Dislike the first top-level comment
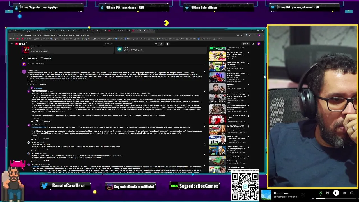Image resolution: width=359 pixels, height=202 pixels. (33, 84)
